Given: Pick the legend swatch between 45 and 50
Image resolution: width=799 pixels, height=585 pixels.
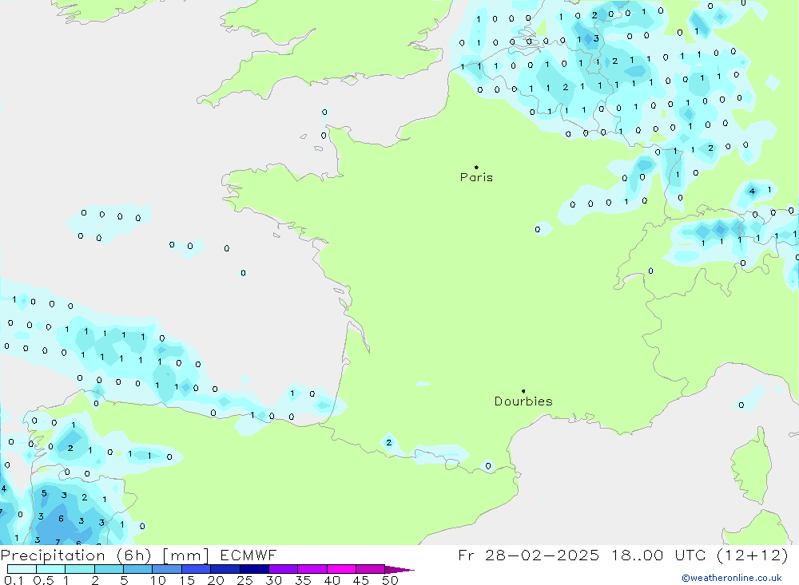Looking at the screenshot, I should (370, 569).
